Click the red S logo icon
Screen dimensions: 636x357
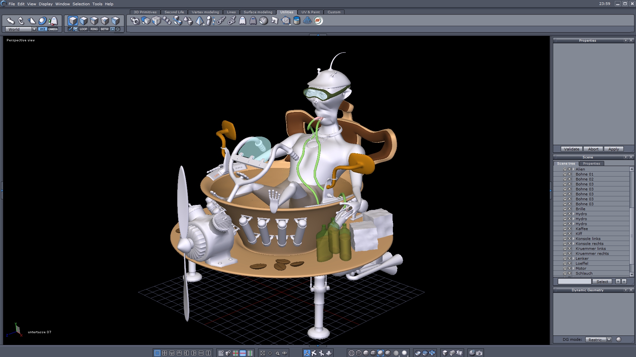coord(318,21)
